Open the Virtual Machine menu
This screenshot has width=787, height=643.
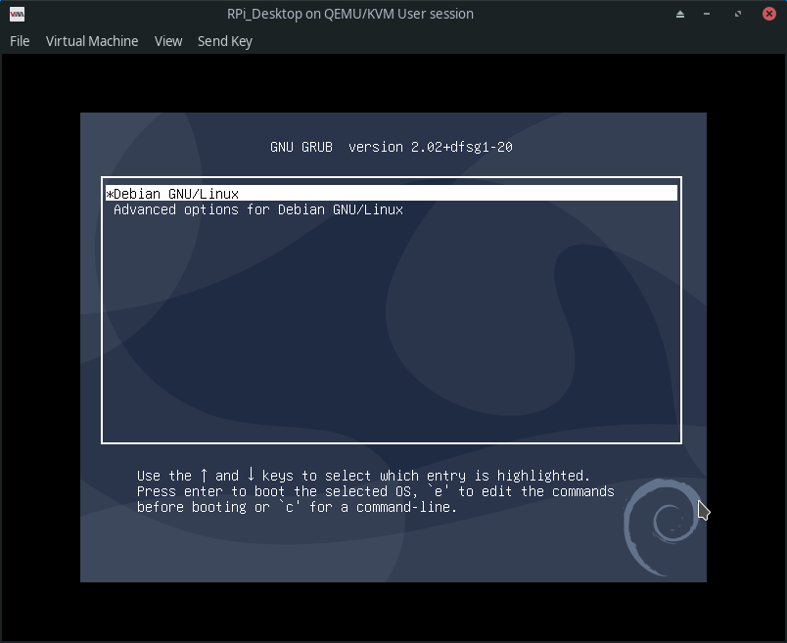click(x=92, y=41)
